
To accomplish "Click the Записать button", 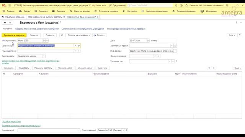I will (34, 35).
